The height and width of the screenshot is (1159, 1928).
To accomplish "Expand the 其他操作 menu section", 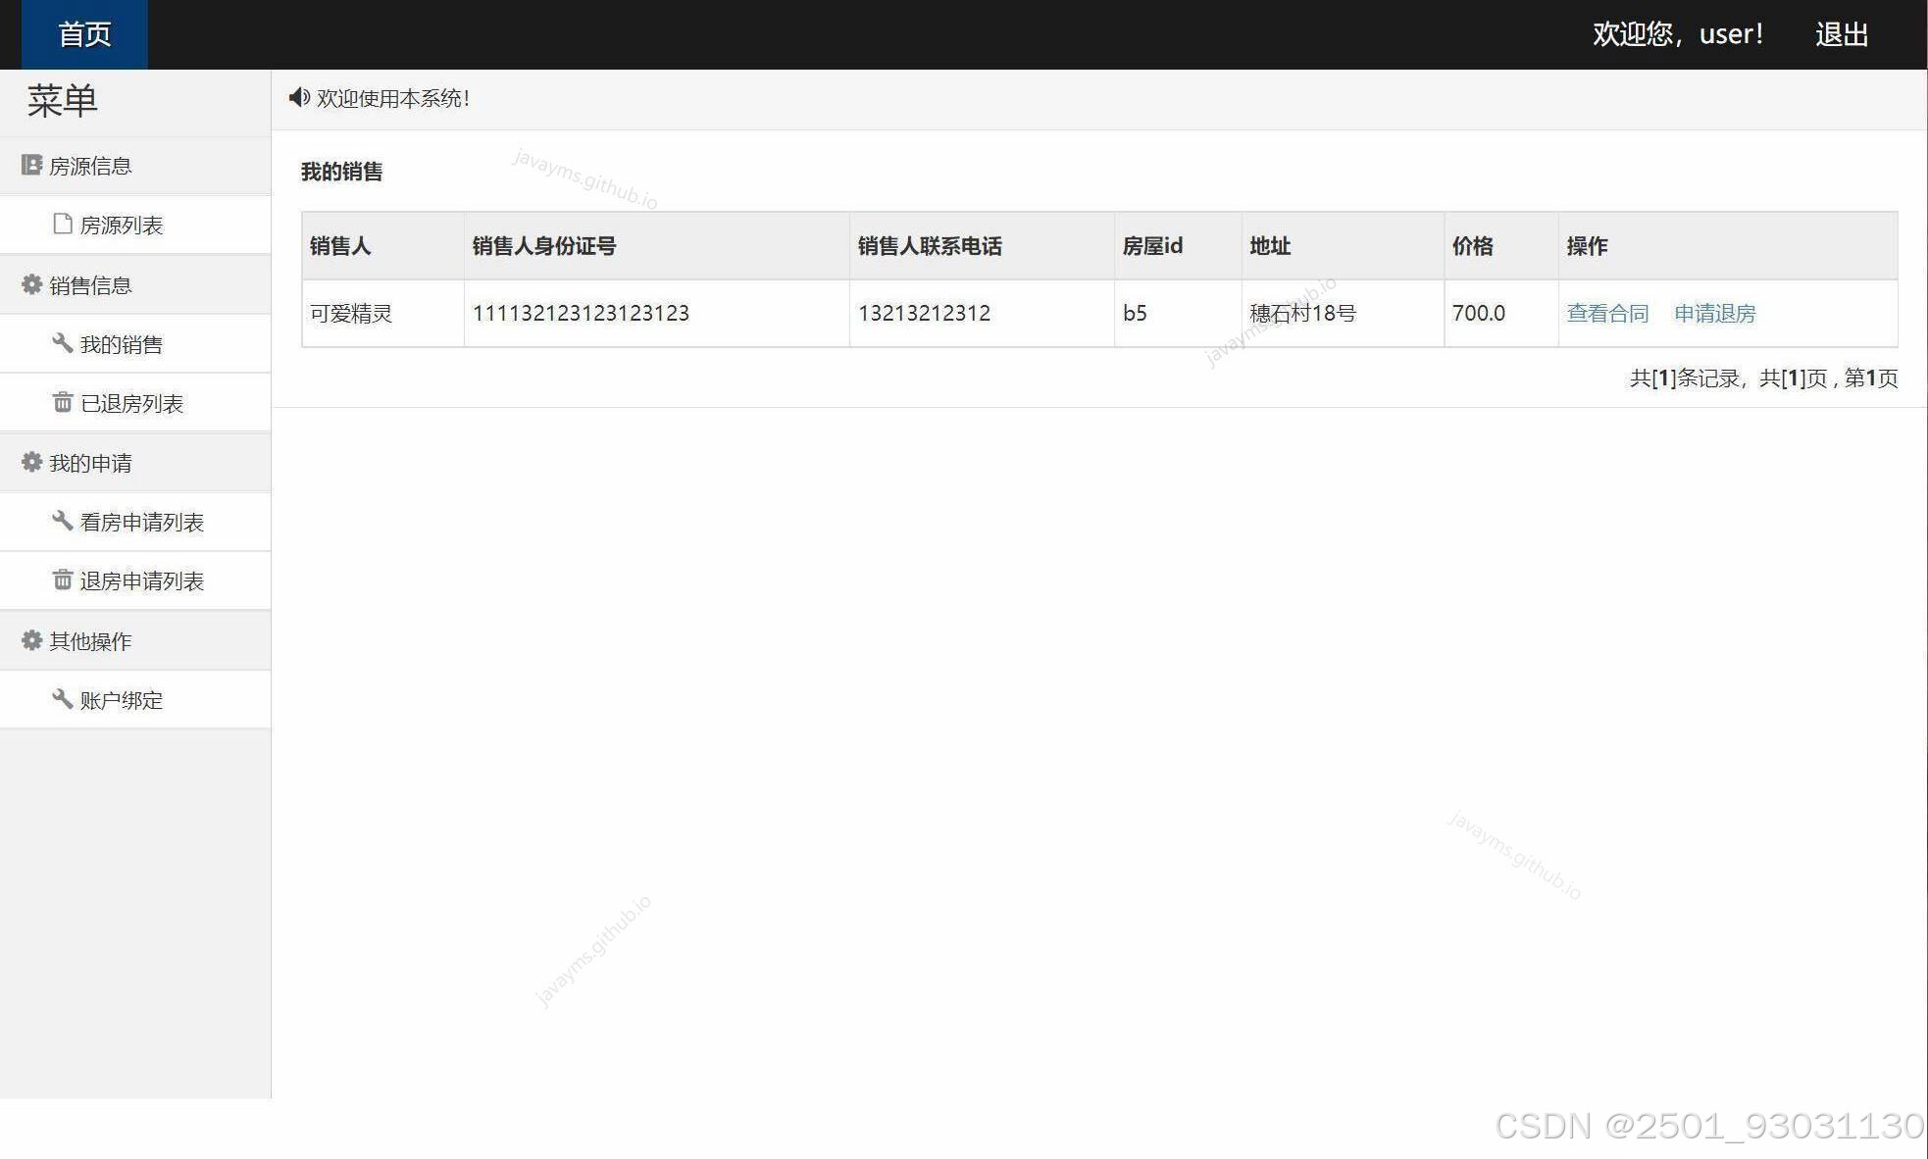I will pyautogui.click(x=89, y=640).
